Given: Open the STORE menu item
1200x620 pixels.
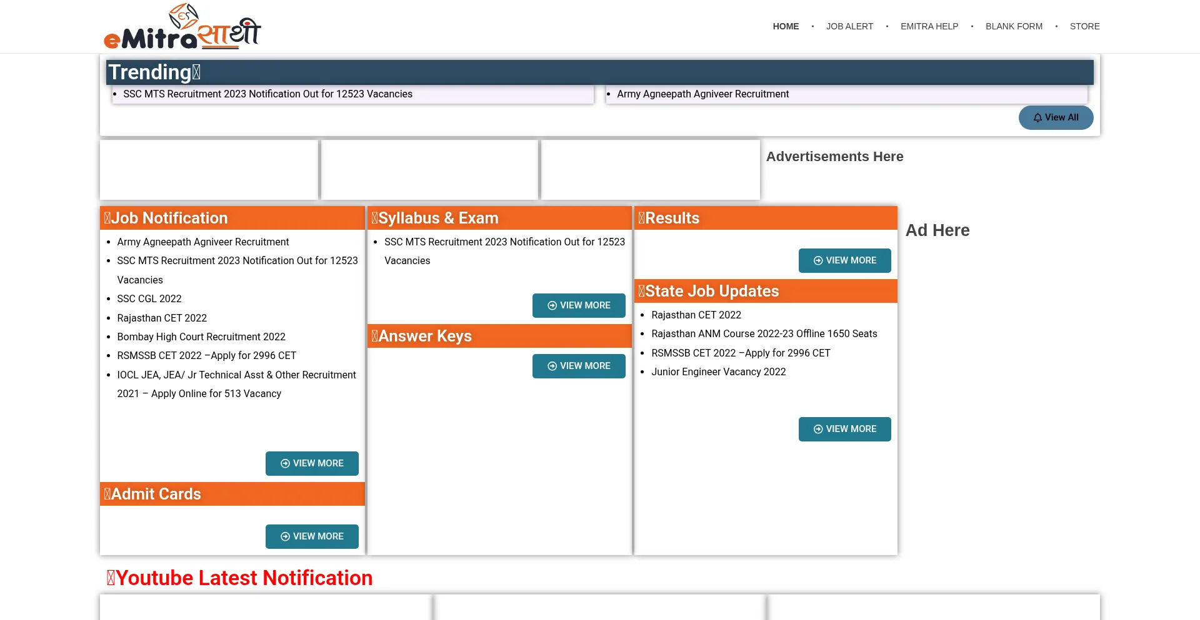Looking at the screenshot, I should (1084, 26).
